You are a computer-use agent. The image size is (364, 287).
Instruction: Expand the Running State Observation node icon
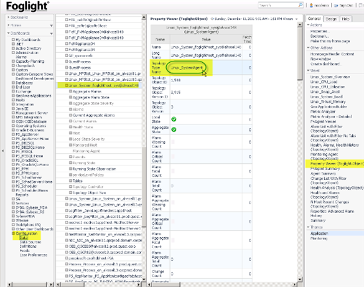71,169
